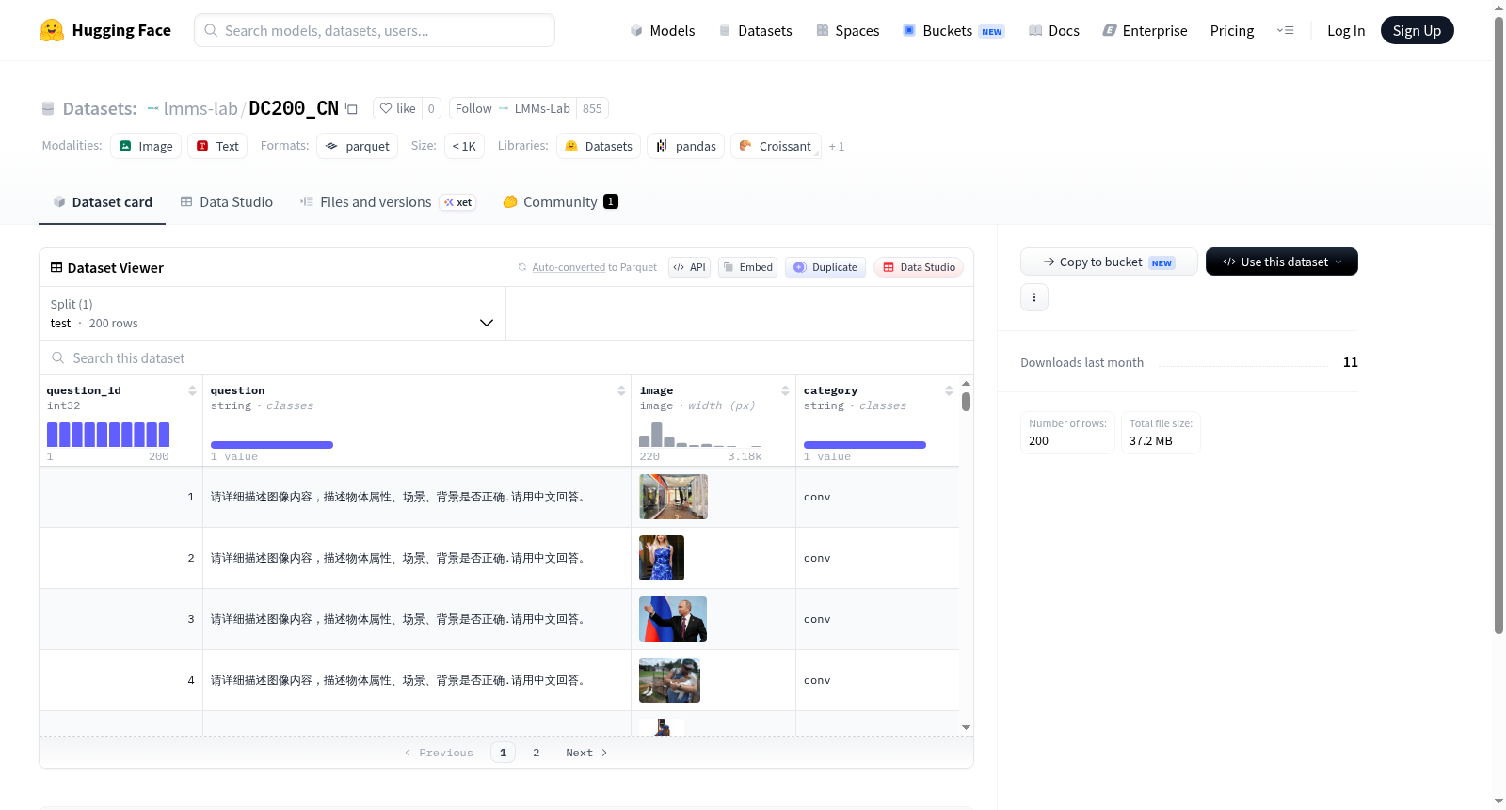Click the Dataset Viewer table icon
Screen dimensions: 1506x810
(56, 268)
